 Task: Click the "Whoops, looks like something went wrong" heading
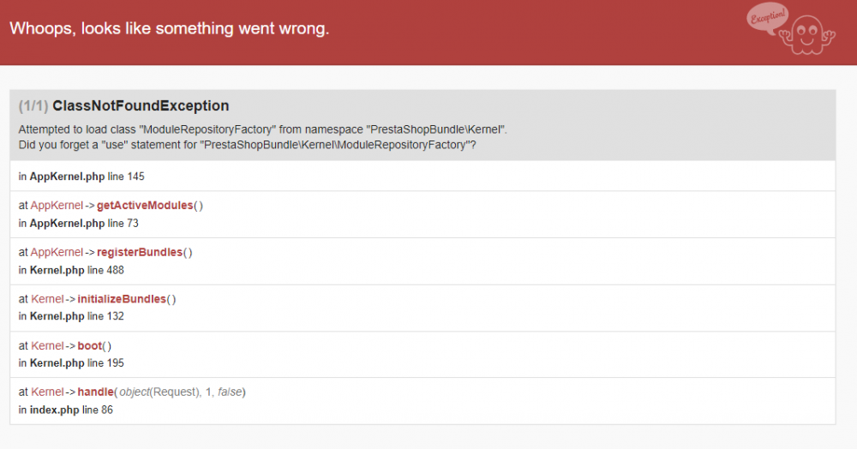click(x=169, y=28)
